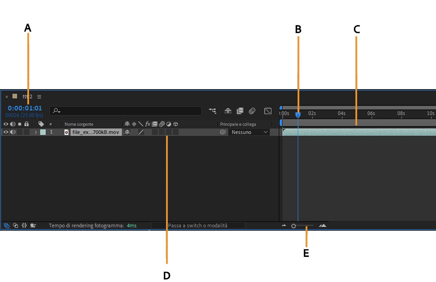Click the parent pick whip spiral
This screenshot has height=282, width=436.
pos(223,132)
